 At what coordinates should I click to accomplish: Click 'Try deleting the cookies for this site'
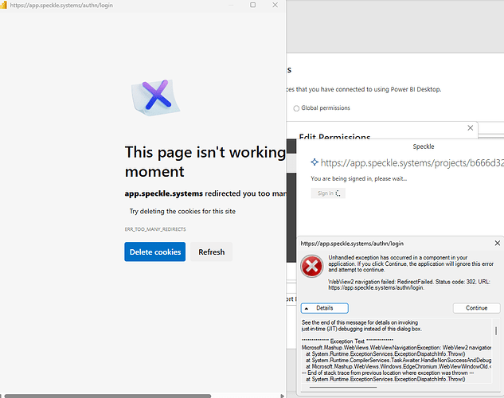click(182, 211)
